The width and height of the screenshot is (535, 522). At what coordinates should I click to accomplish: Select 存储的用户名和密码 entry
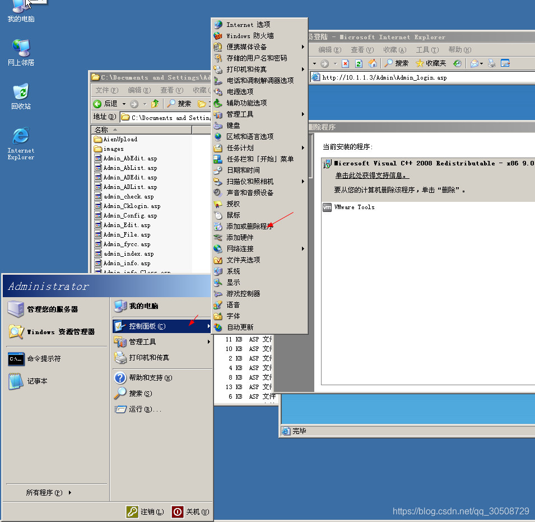click(259, 58)
